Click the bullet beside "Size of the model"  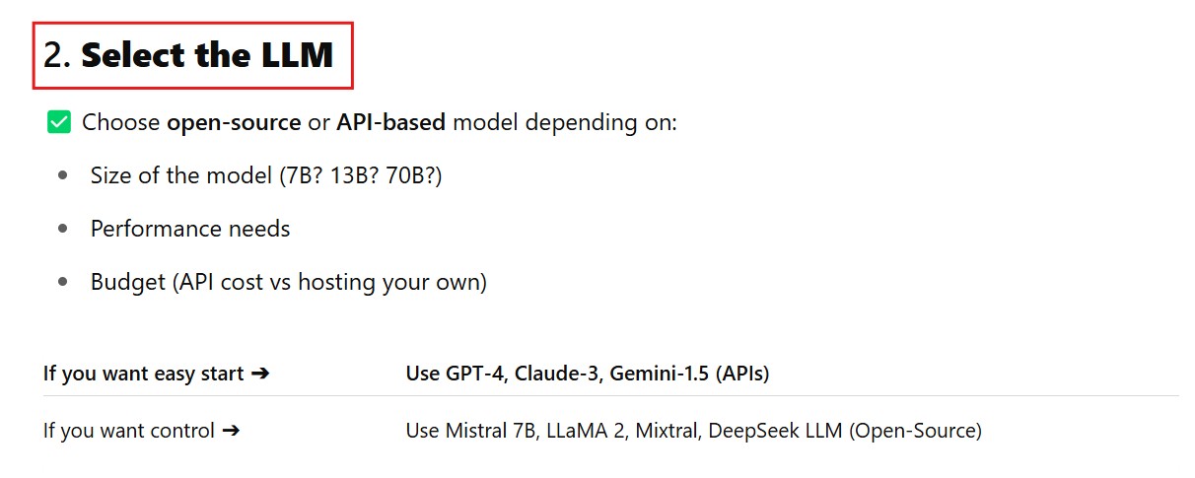click(x=63, y=175)
